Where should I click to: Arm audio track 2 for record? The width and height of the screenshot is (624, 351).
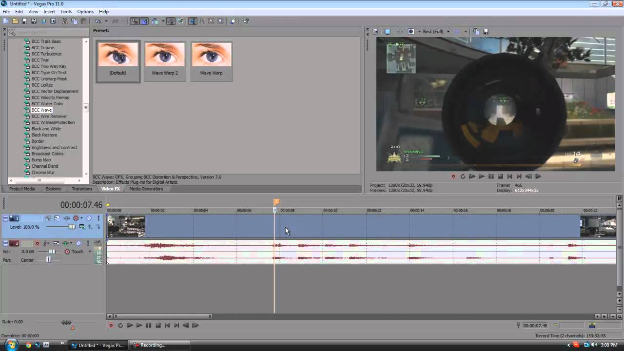coord(37,243)
